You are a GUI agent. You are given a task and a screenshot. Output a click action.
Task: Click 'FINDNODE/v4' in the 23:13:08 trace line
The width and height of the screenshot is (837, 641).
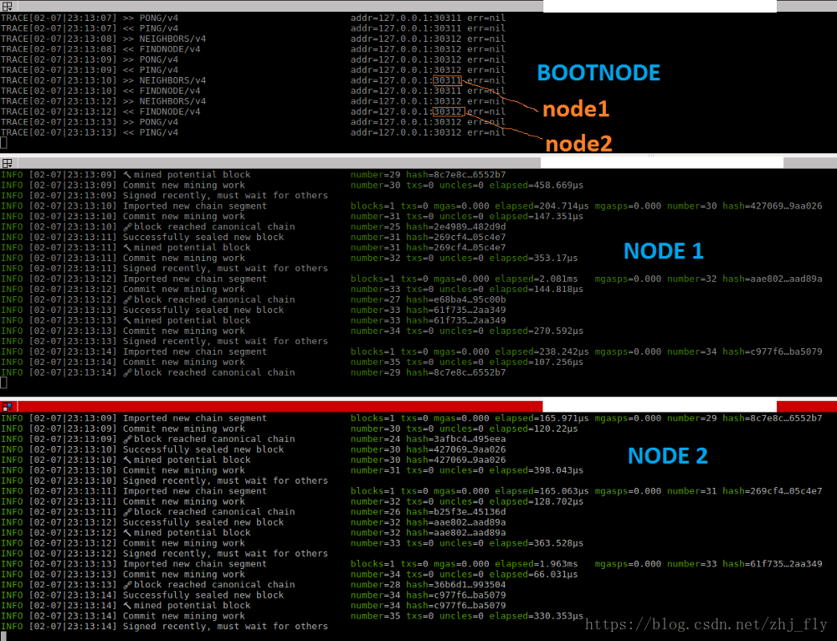point(170,49)
